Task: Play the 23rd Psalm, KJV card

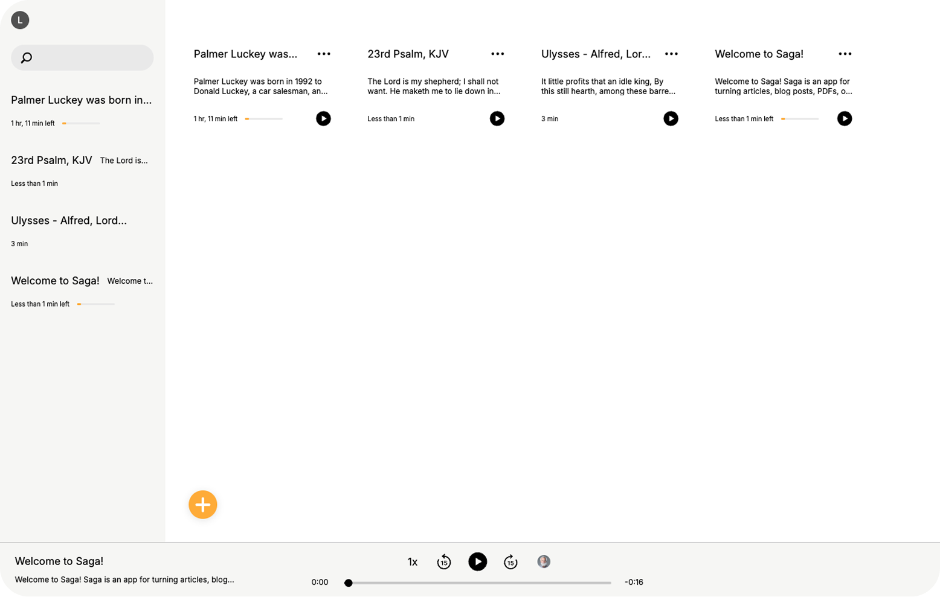Action: [x=497, y=118]
